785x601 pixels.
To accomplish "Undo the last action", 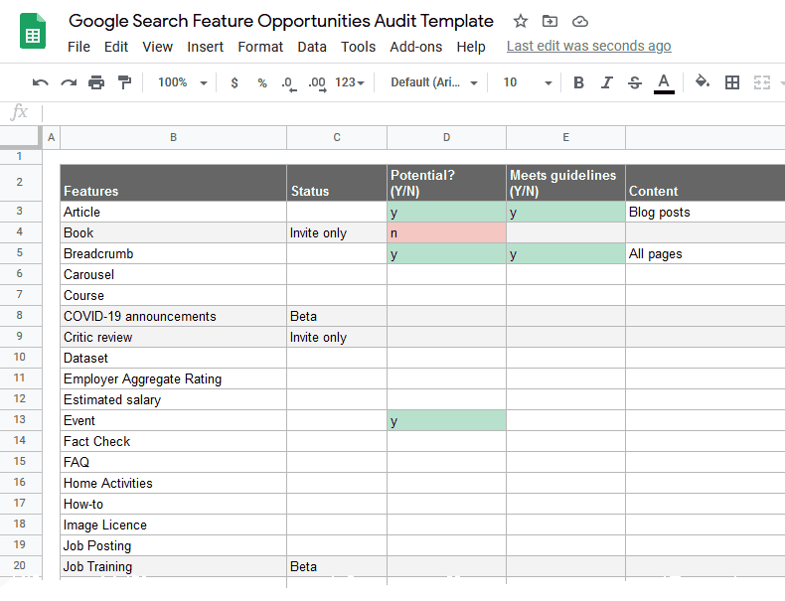I will 40,82.
